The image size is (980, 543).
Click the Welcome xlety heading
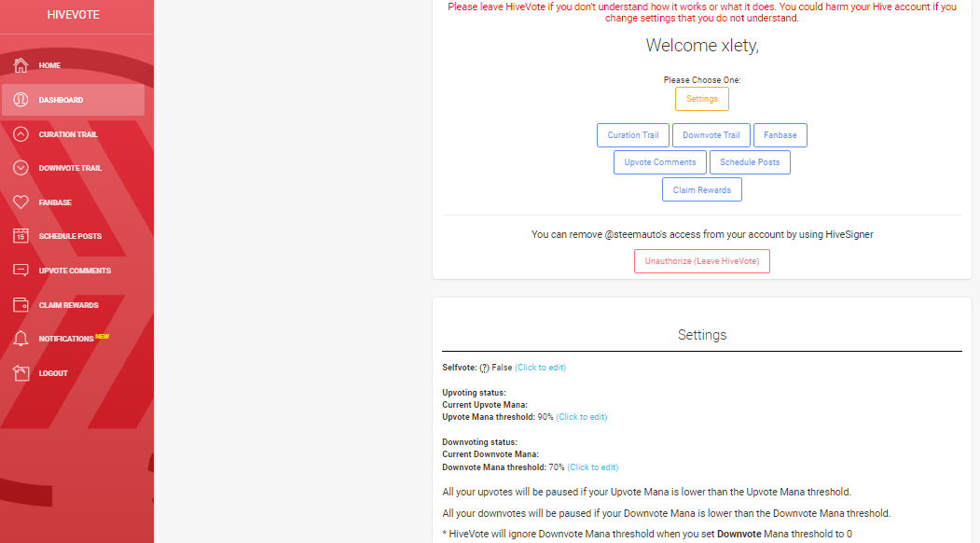(702, 45)
